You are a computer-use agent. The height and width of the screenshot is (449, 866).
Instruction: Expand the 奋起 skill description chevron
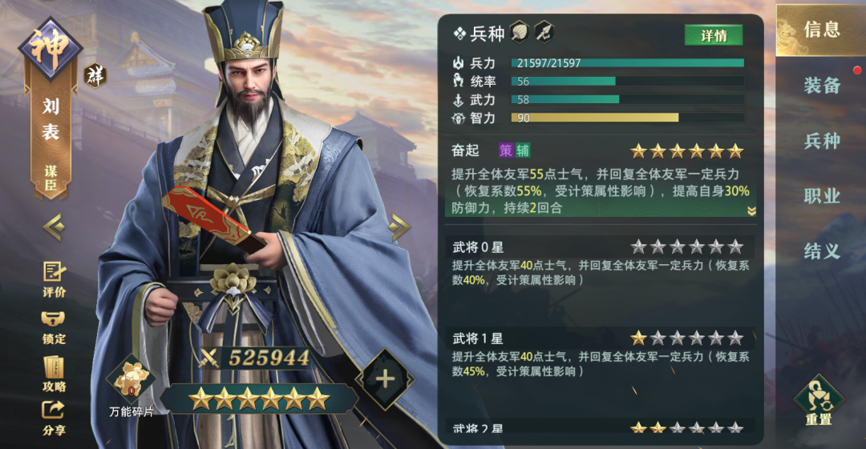pyautogui.click(x=751, y=211)
